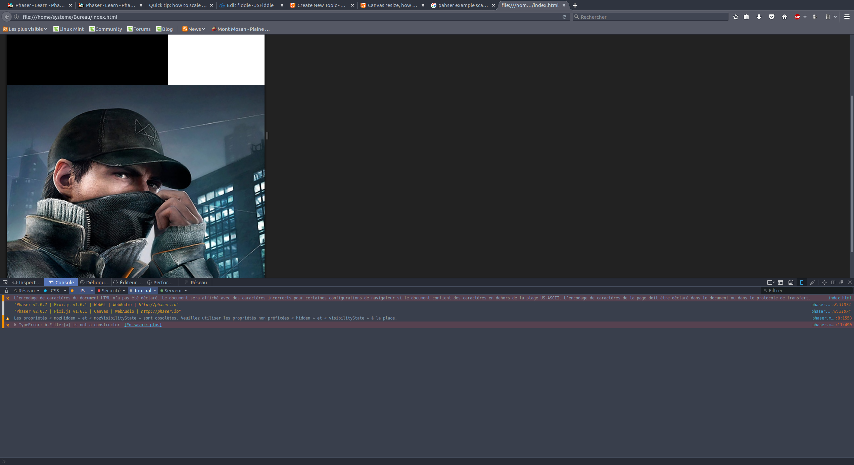
Task: Reload the page with the refresh icon
Action: click(565, 17)
